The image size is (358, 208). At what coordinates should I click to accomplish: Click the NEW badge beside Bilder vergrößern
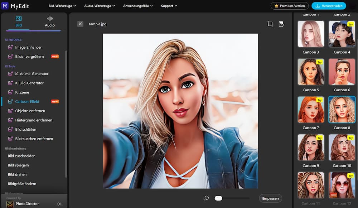(55, 57)
